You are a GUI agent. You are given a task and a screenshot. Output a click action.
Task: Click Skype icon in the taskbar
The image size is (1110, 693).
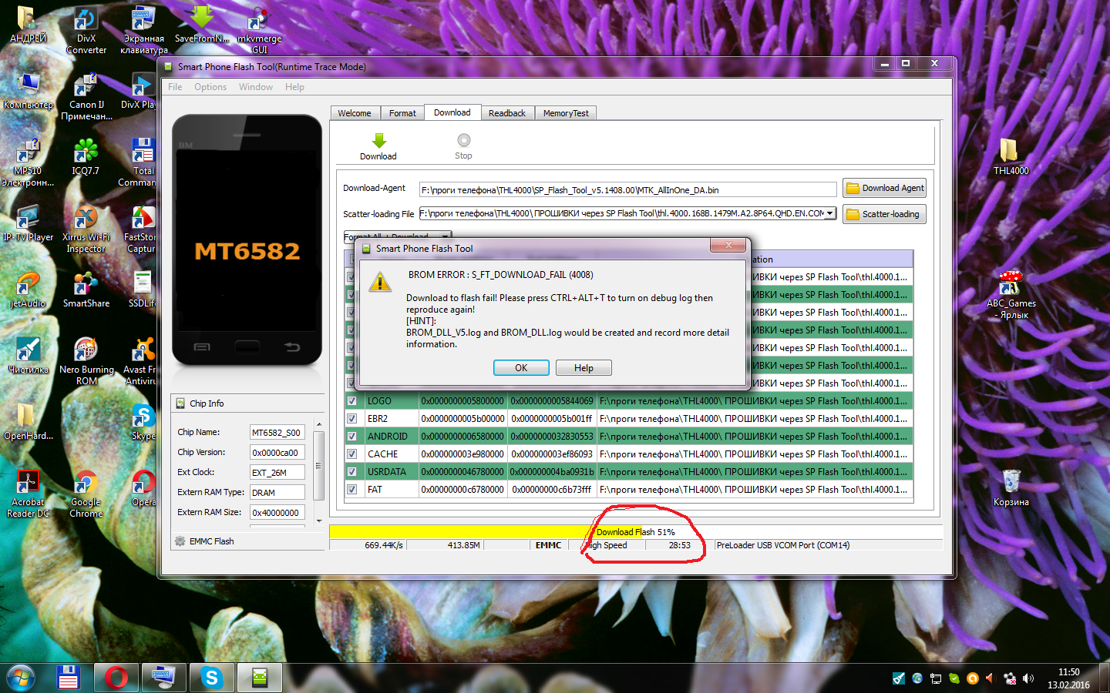211,678
